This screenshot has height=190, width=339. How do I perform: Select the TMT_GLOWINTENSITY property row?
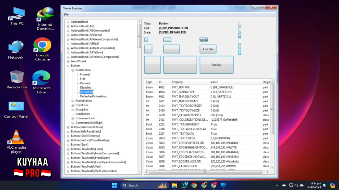pos(207,115)
